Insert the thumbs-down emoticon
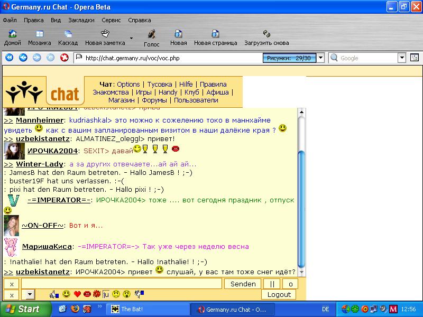 139,294
